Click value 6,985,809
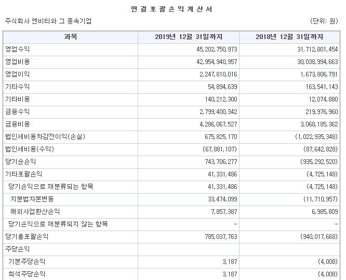The height and width of the screenshot is (280, 346). coord(325,211)
